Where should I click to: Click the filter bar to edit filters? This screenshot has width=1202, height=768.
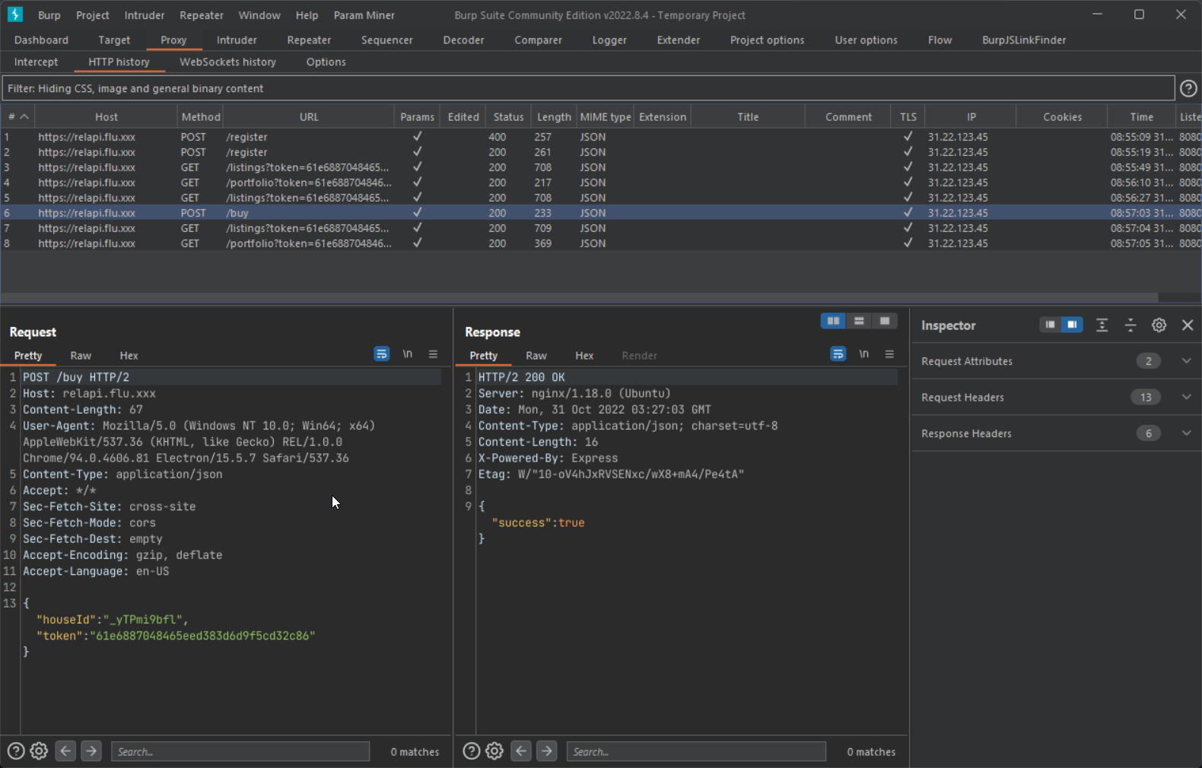click(588, 88)
